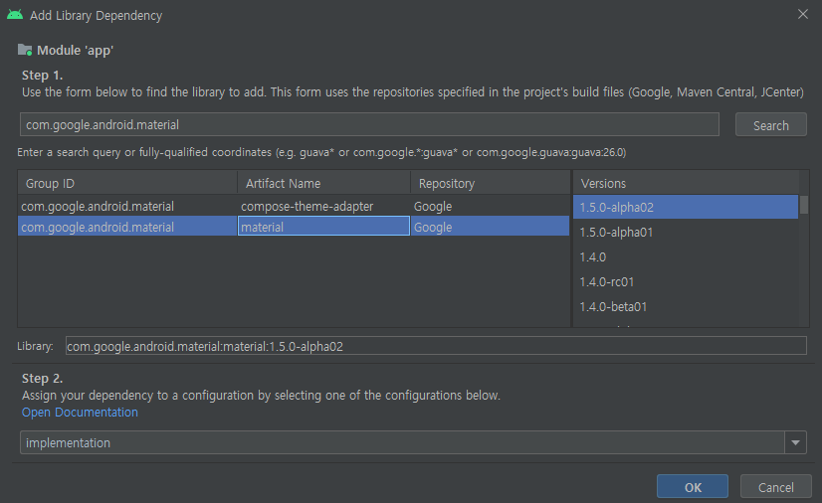
Task: Sort results by Artifact Name column
Action: (x=324, y=183)
